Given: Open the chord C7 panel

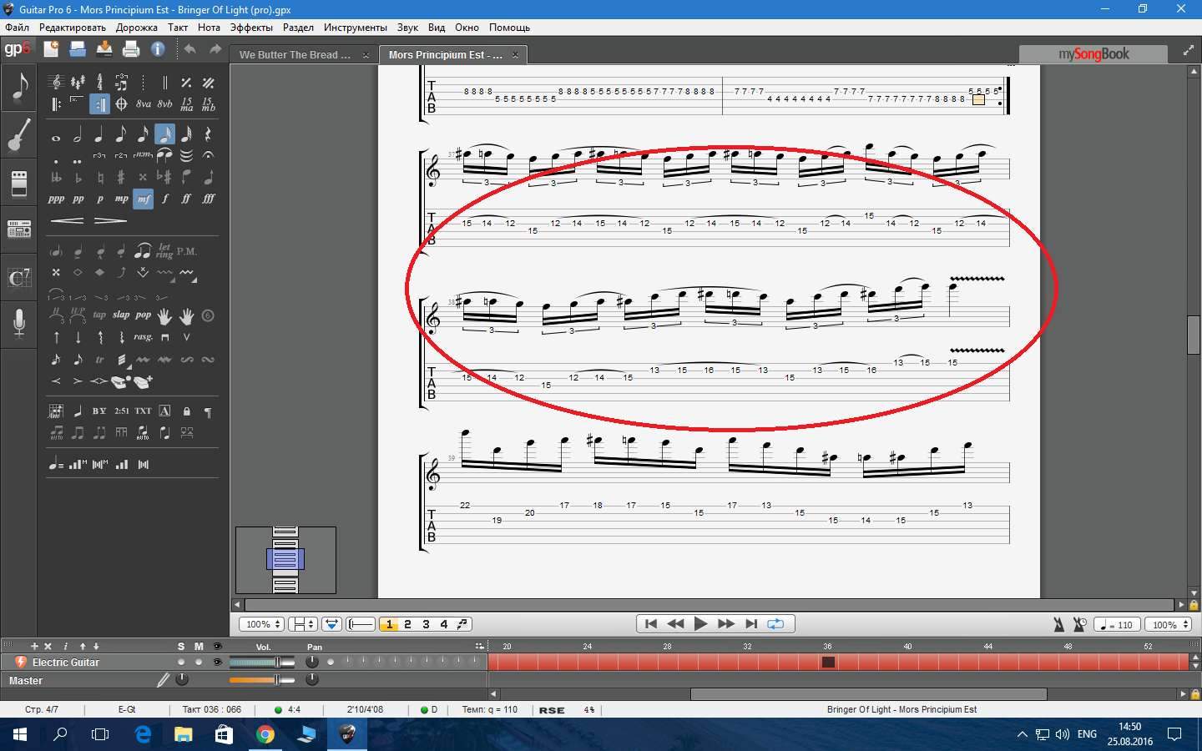Looking at the screenshot, I should coord(19,277).
